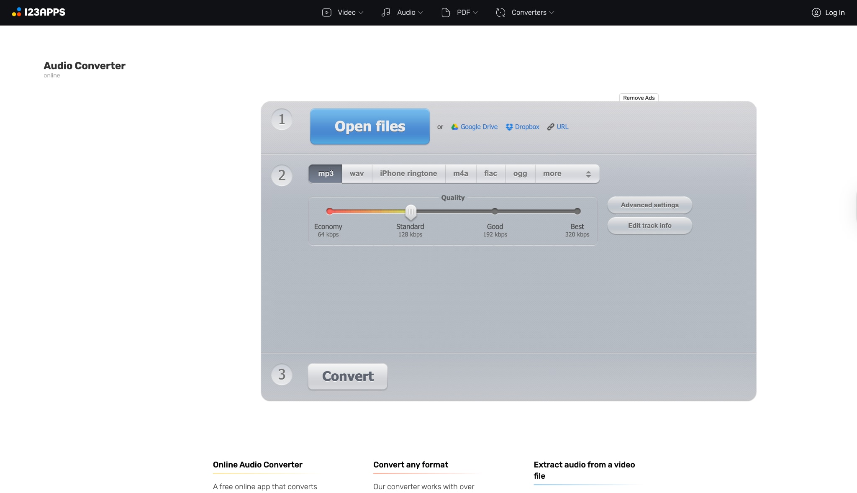Upload a file using the Dropbox icon
Image resolution: width=857 pixels, height=493 pixels.
tap(509, 127)
